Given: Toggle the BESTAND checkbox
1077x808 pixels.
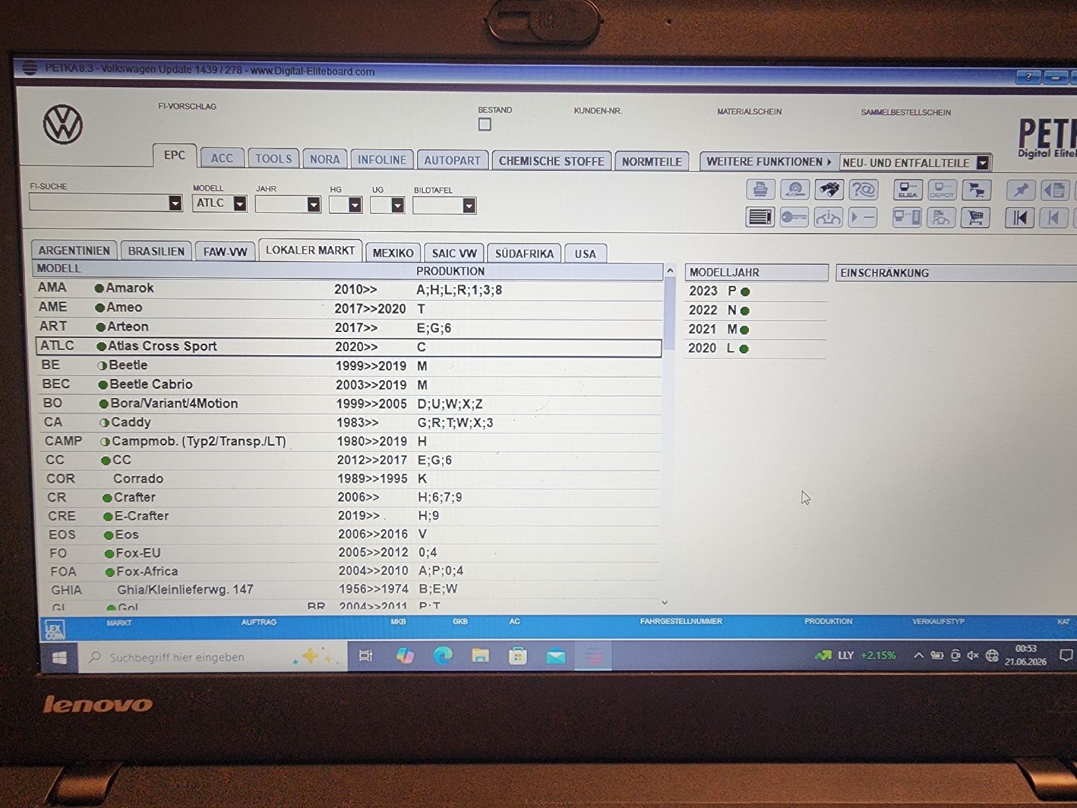Looking at the screenshot, I should (484, 124).
